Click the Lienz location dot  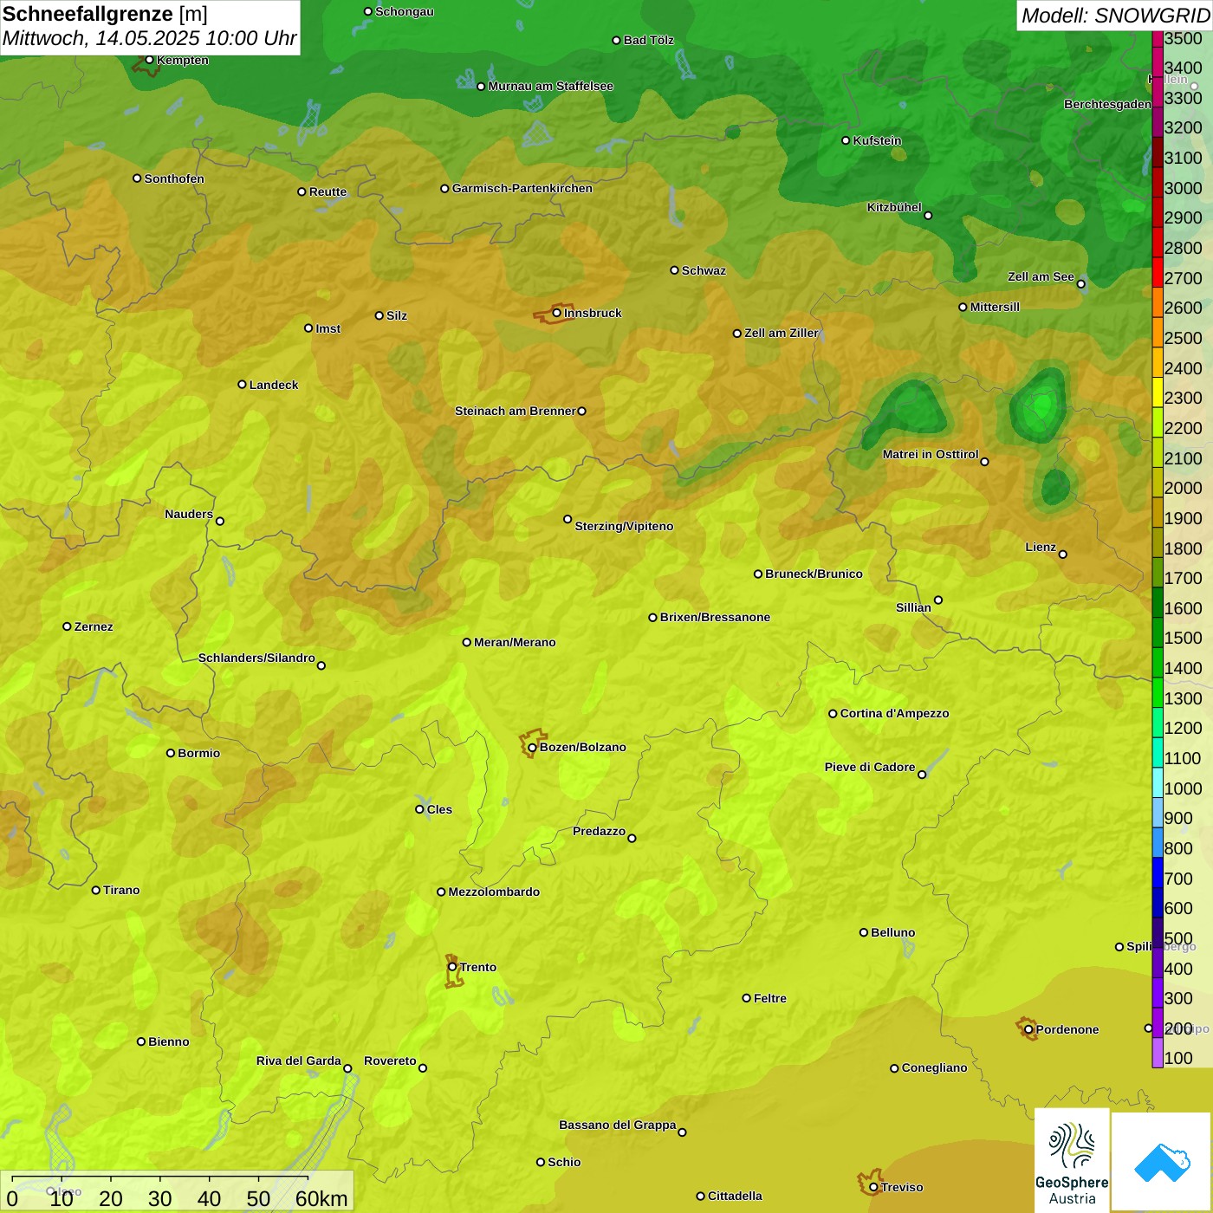coord(1063,555)
